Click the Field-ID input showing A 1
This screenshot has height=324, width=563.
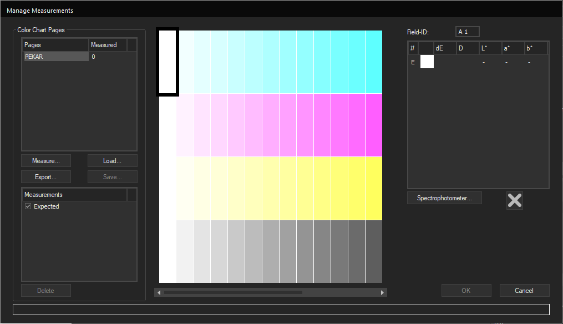click(468, 32)
